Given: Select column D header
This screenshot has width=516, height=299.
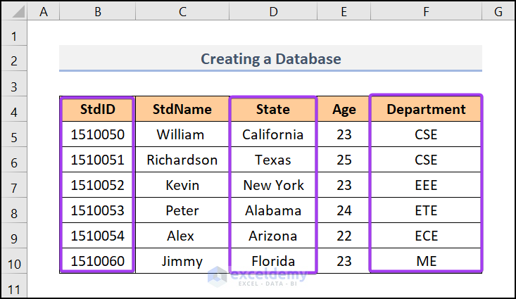Looking at the screenshot, I should (x=273, y=12).
